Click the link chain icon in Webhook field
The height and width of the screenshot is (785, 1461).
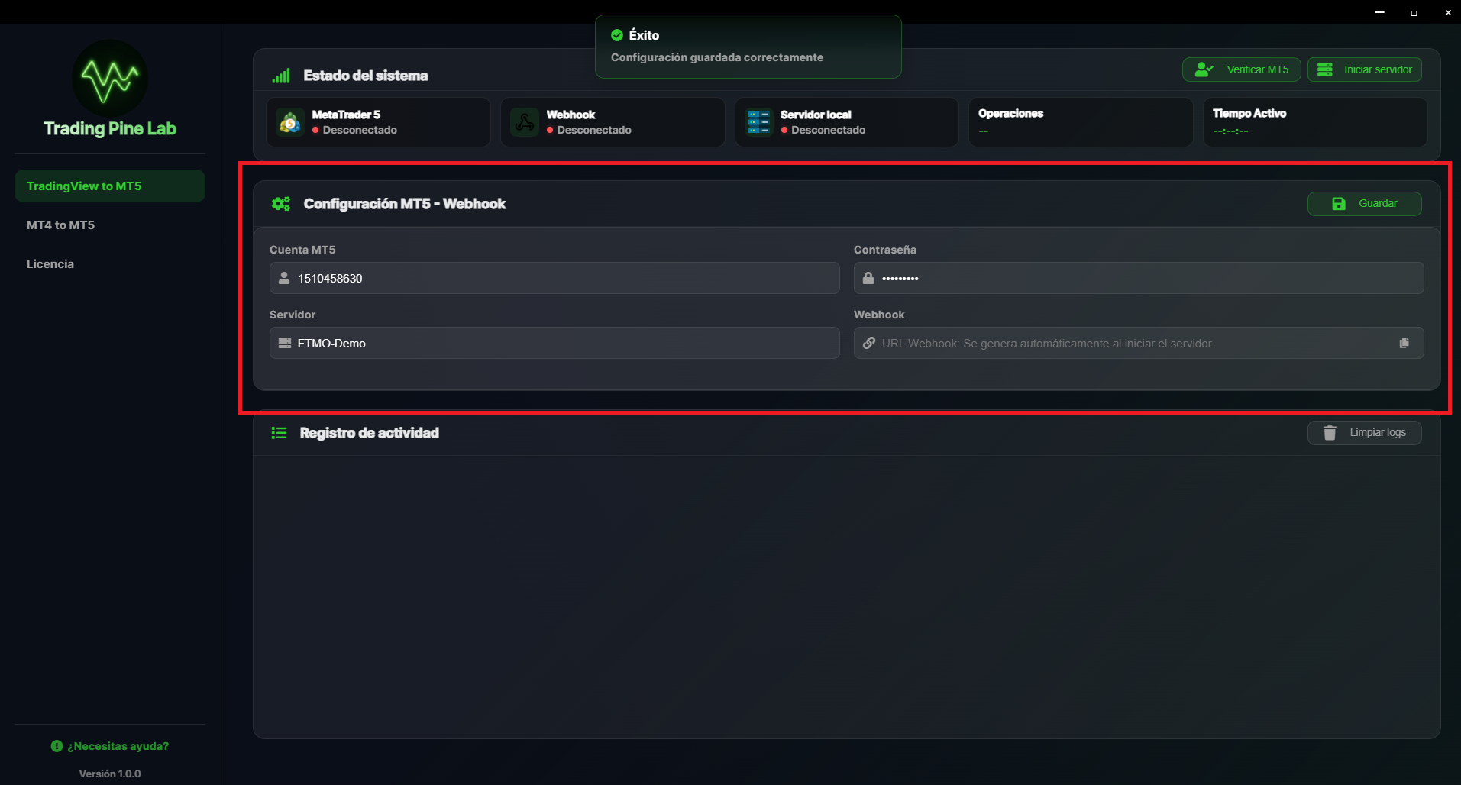(x=869, y=343)
